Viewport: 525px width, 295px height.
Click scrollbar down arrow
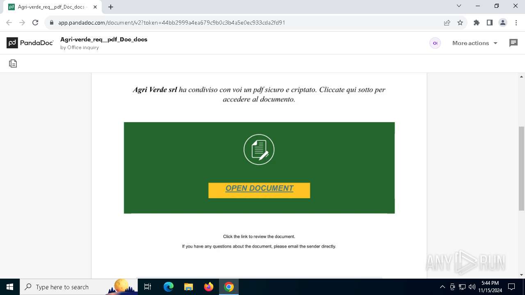[522, 275]
